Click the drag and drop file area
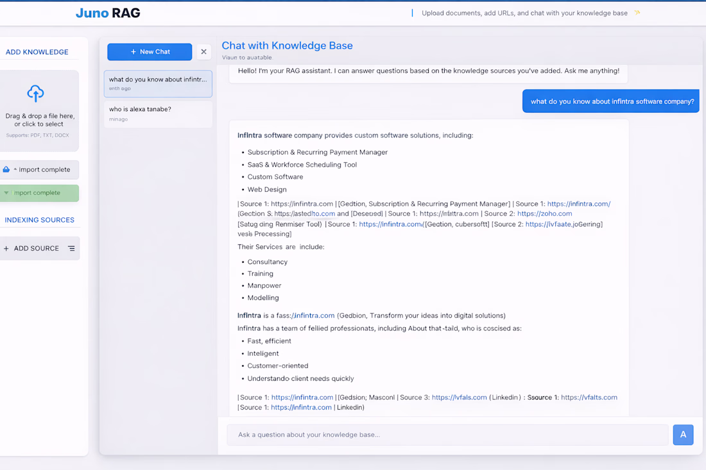 tap(39, 110)
